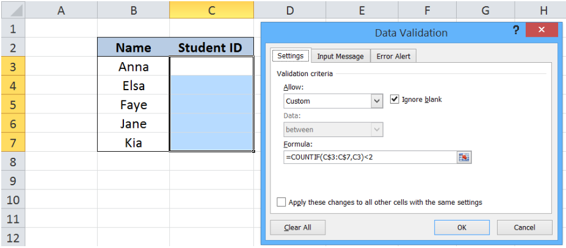Image resolution: width=566 pixels, height=248 pixels.
Task: Select row 5 header
Action: point(13,105)
